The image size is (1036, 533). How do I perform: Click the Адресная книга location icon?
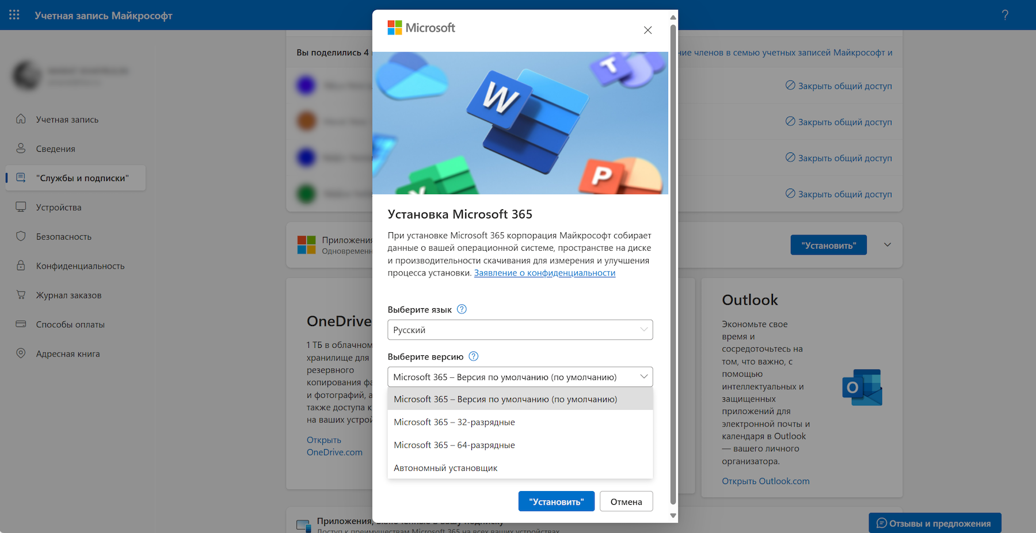pos(21,354)
